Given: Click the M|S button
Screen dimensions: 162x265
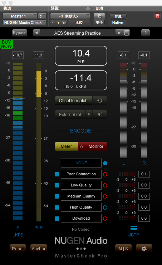Looking at the screenshot, I should pyautogui.click(x=123, y=249).
